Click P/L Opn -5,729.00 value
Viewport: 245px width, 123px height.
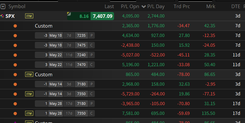(x=130, y=94)
